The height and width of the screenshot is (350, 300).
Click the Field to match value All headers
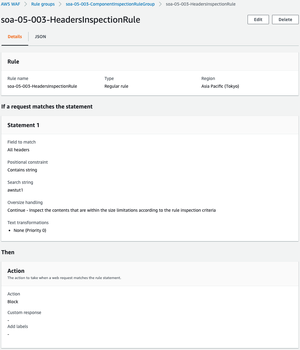click(18, 150)
